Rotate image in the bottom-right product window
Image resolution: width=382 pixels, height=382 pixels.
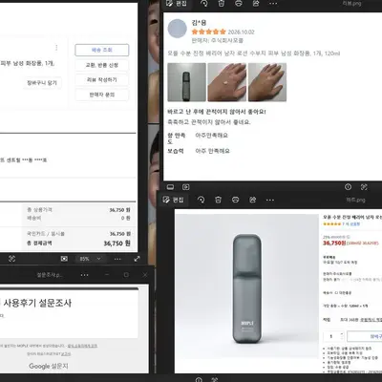(x=201, y=200)
